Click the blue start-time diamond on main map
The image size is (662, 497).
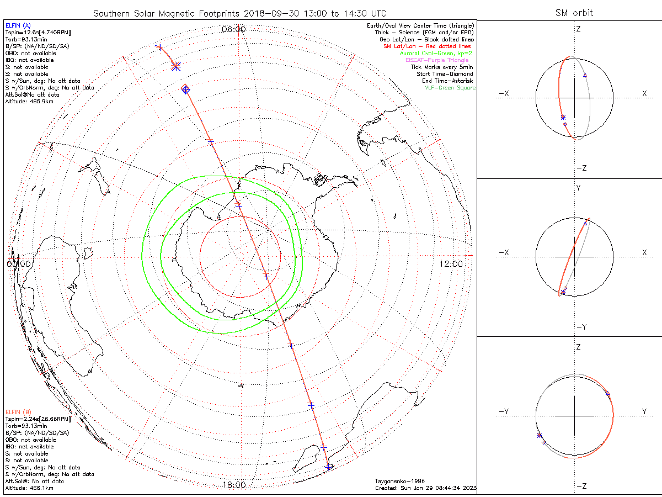(186, 89)
